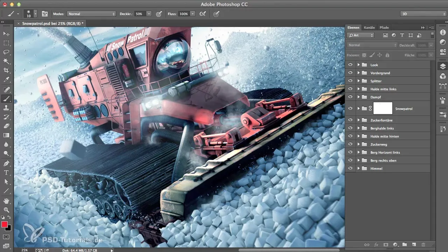Select the Ebenen tab
This screenshot has width=448, height=252.
[x=353, y=27]
